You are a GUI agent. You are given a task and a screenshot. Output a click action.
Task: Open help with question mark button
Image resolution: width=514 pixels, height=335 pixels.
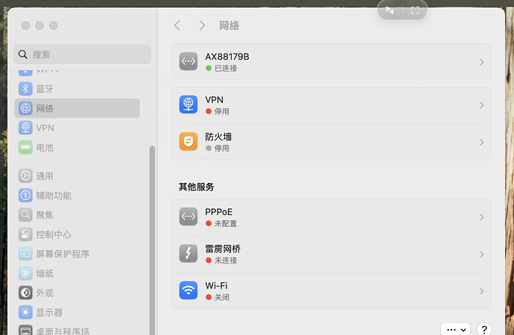coord(484,330)
